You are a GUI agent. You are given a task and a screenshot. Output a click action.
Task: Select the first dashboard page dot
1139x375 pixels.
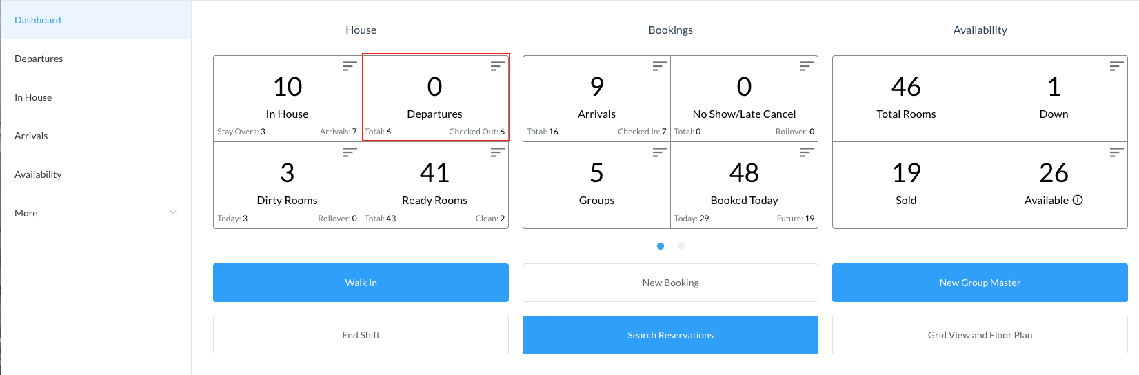(x=661, y=246)
